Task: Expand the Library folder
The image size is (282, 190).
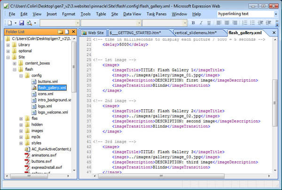Action: tap(8, 45)
